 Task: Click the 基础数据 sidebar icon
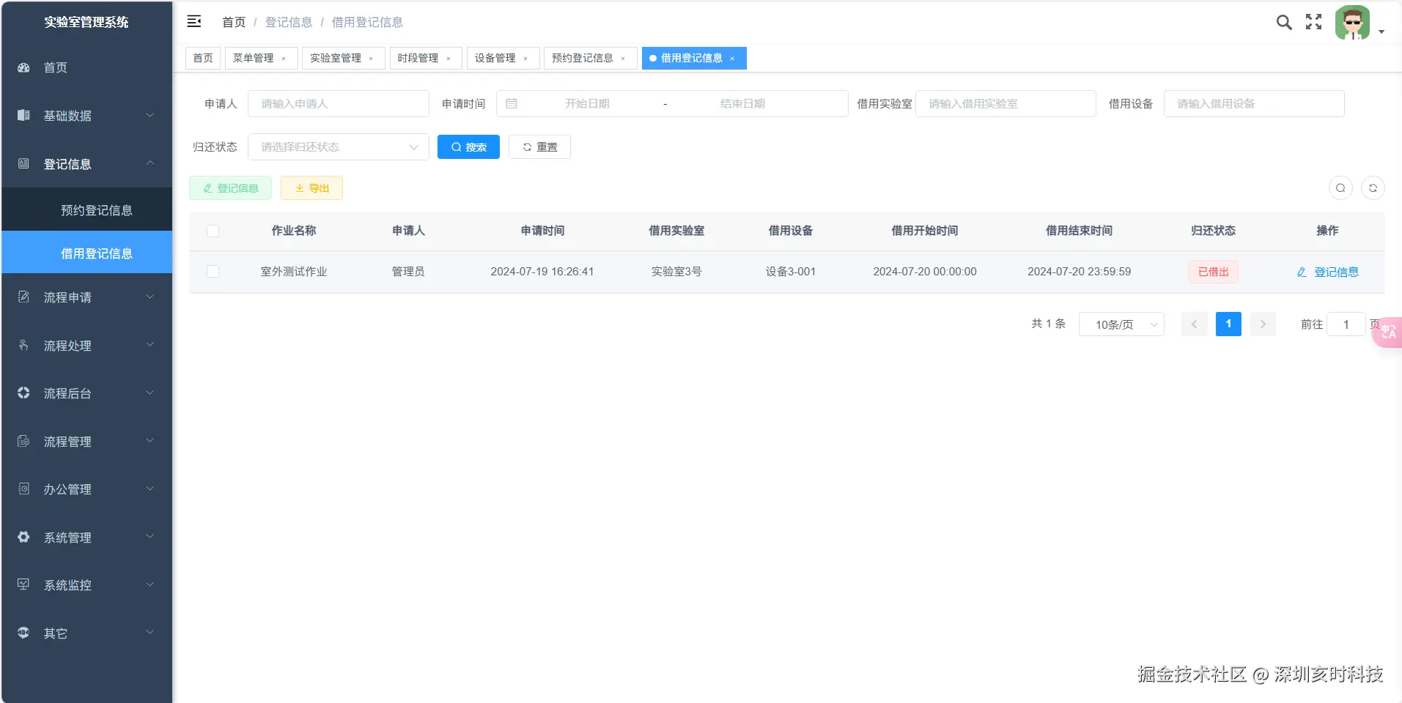coord(23,115)
